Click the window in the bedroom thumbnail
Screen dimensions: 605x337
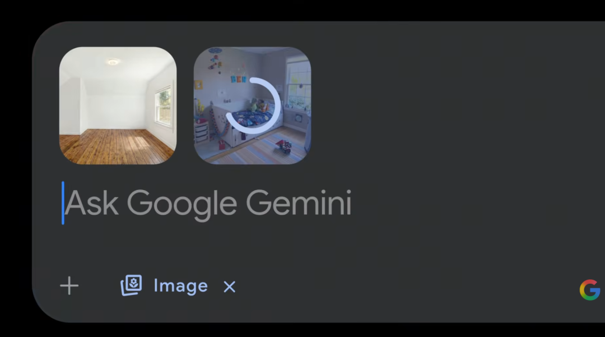pyautogui.click(x=299, y=87)
